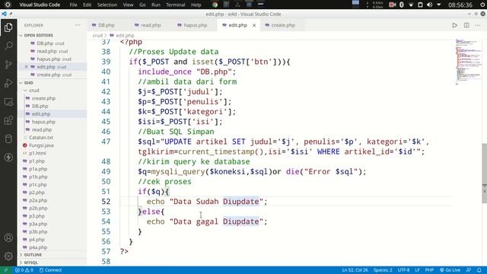
Task: Open editor More Actions menu
Action: 478,25
